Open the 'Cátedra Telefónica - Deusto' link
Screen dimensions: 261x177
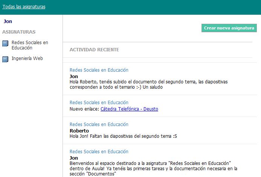pyautogui.click(x=129, y=109)
